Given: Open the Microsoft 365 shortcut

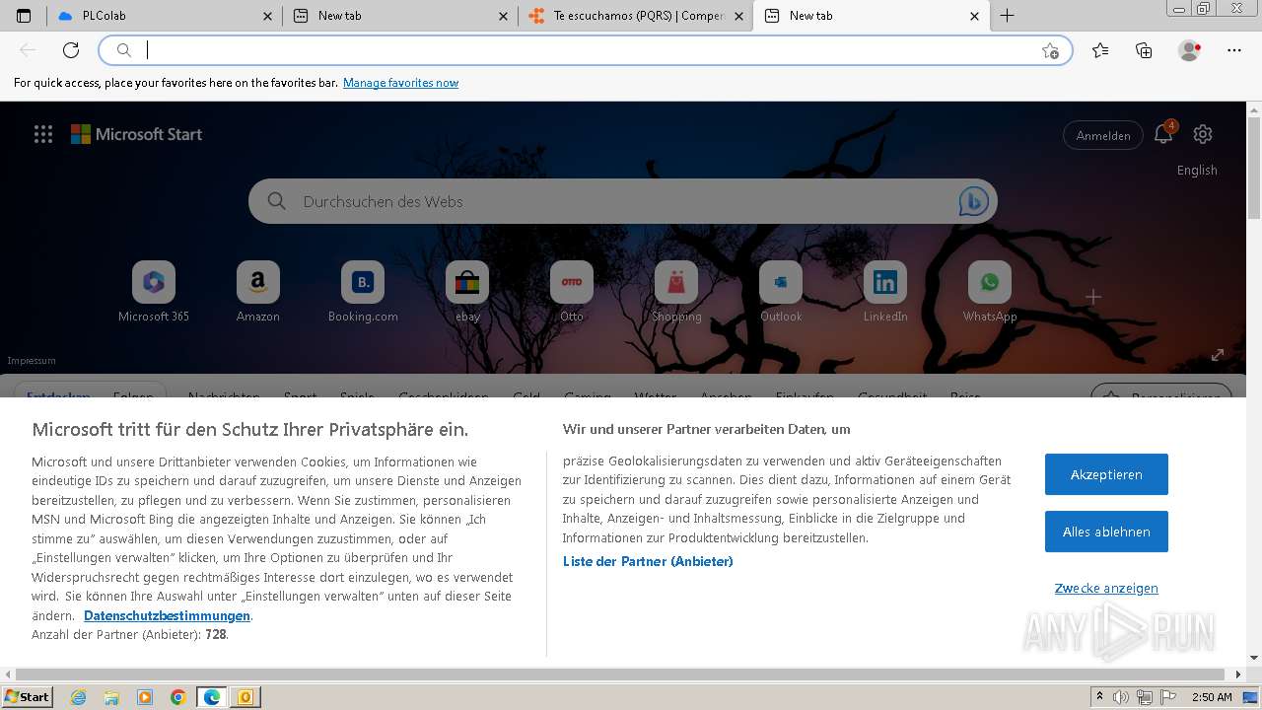Looking at the screenshot, I should pos(154,292).
